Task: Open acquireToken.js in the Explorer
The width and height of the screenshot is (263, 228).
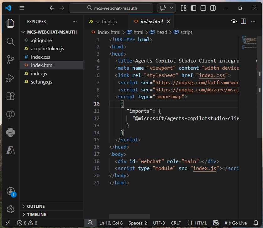Action: (47, 49)
